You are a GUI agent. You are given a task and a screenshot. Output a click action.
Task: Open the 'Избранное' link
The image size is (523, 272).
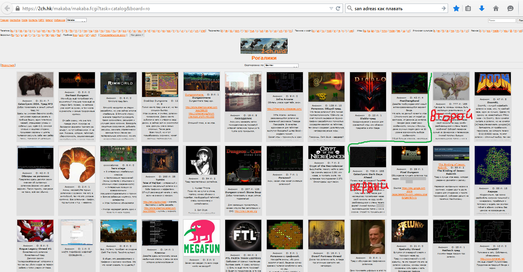click(60, 20)
